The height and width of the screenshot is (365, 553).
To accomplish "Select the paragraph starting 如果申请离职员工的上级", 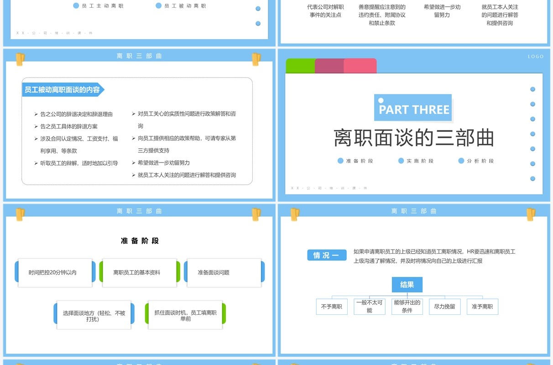I will coord(434,256).
